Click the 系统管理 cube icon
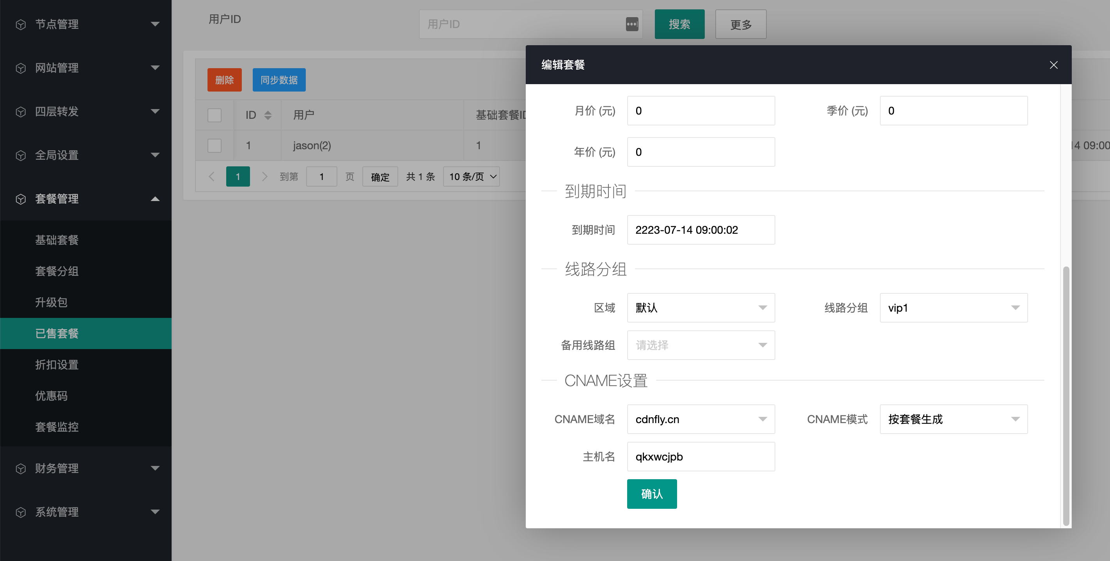Image resolution: width=1110 pixels, height=561 pixels. pyautogui.click(x=21, y=512)
